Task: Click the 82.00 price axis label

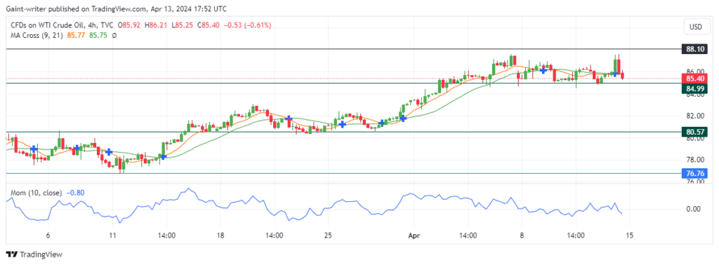Action: tap(695, 116)
